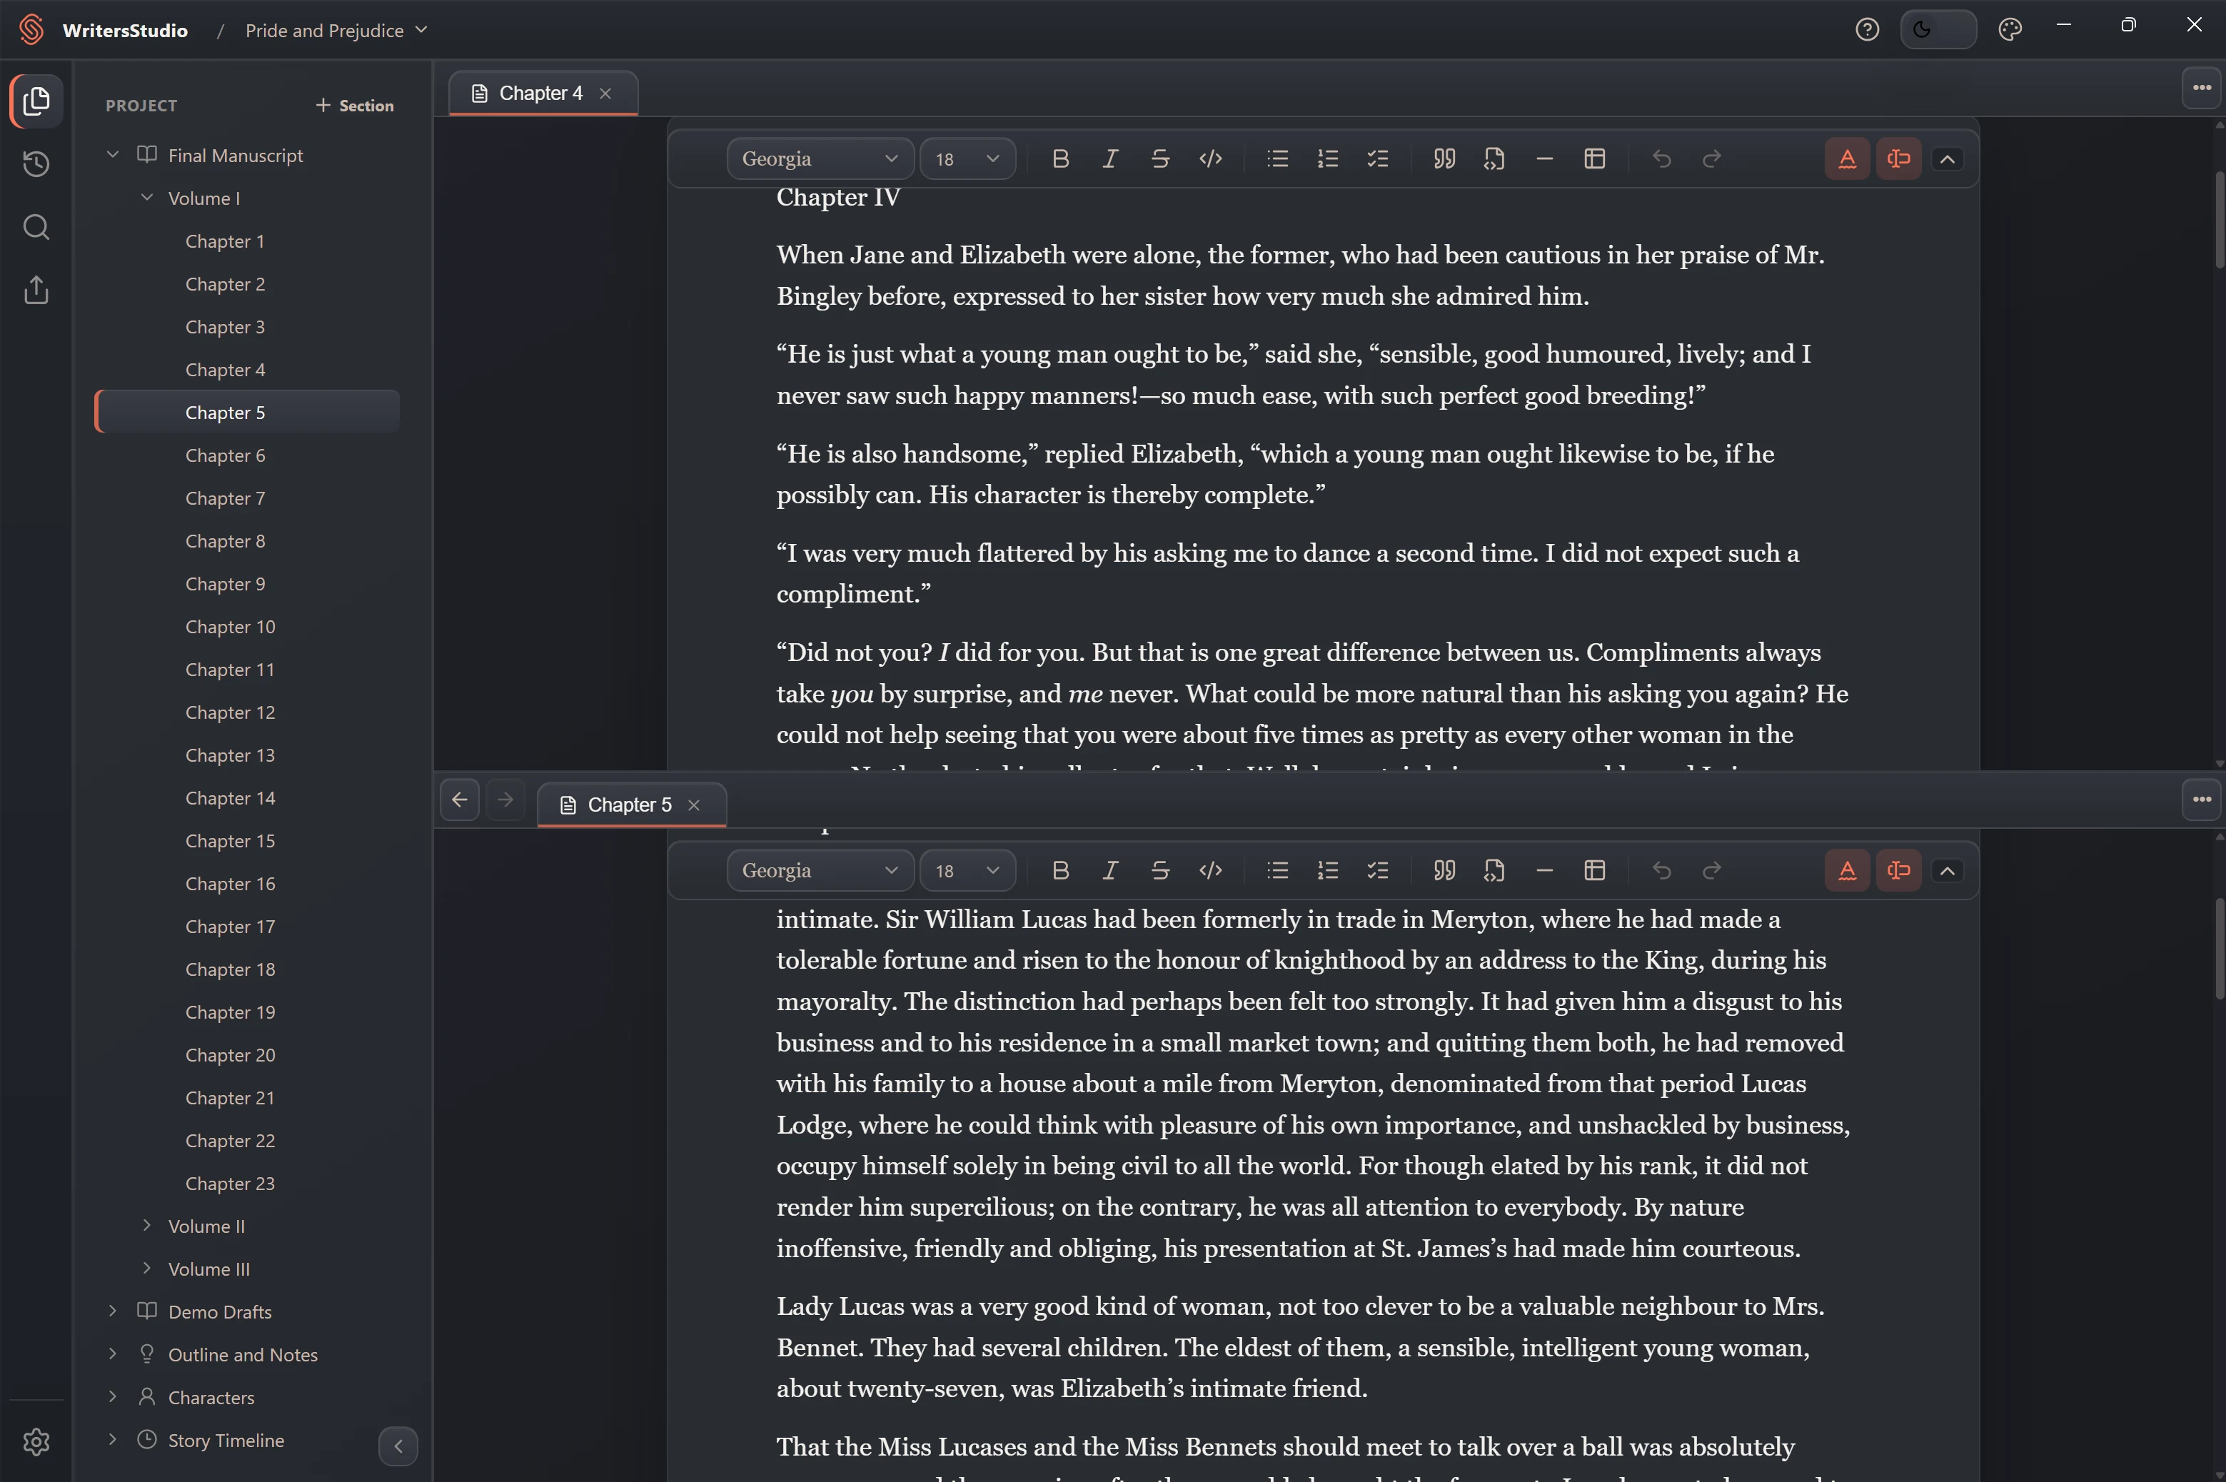Insert horizontal rule in Chapter 5 toolbar

coord(1543,870)
